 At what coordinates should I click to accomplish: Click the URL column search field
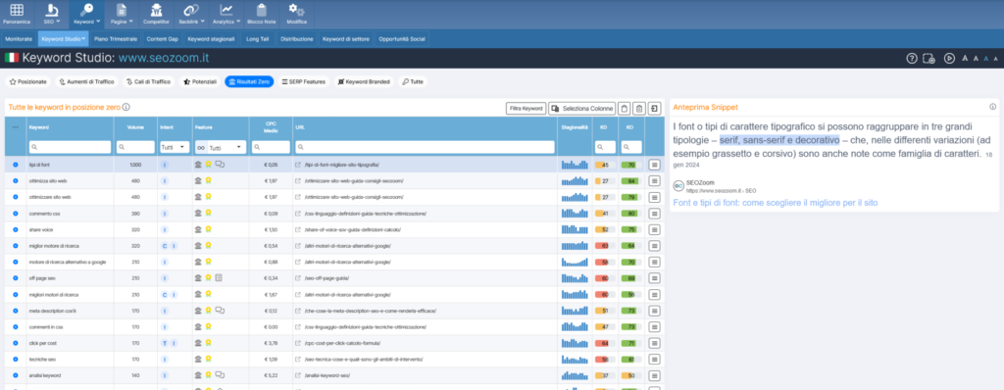coord(425,147)
